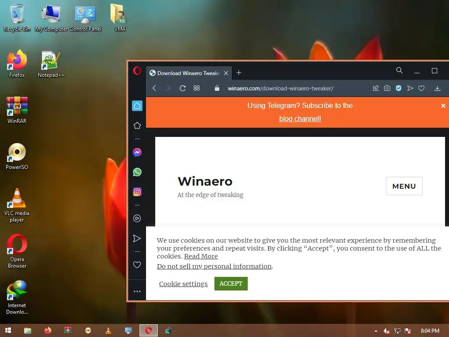Switch to Opera taskbar button
Screen dimensions: 449x337
click(x=148, y=330)
